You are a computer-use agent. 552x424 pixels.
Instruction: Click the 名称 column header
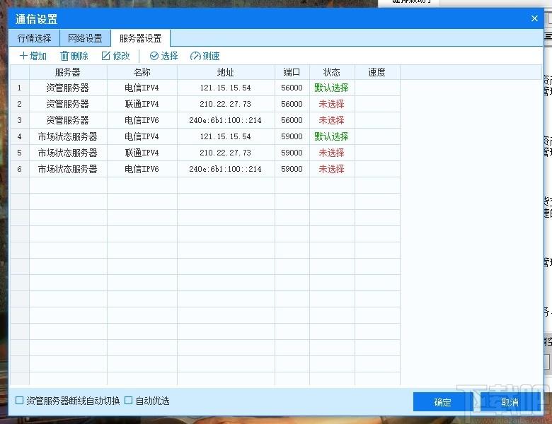click(x=142, y=72)
